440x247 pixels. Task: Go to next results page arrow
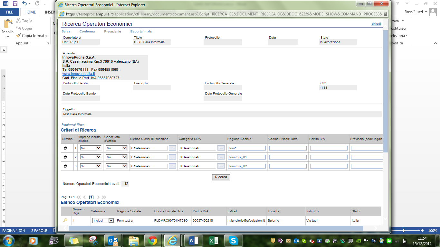pos(99,197)
